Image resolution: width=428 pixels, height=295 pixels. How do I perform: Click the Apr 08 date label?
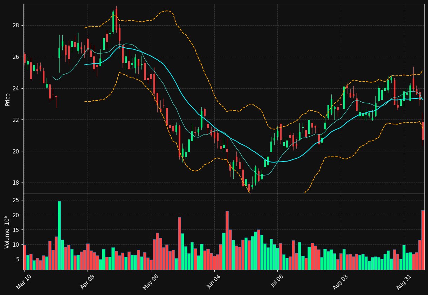pos(87,282)
